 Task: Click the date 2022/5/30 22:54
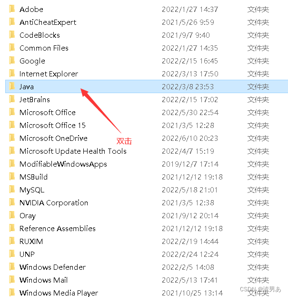pos(190,112)
